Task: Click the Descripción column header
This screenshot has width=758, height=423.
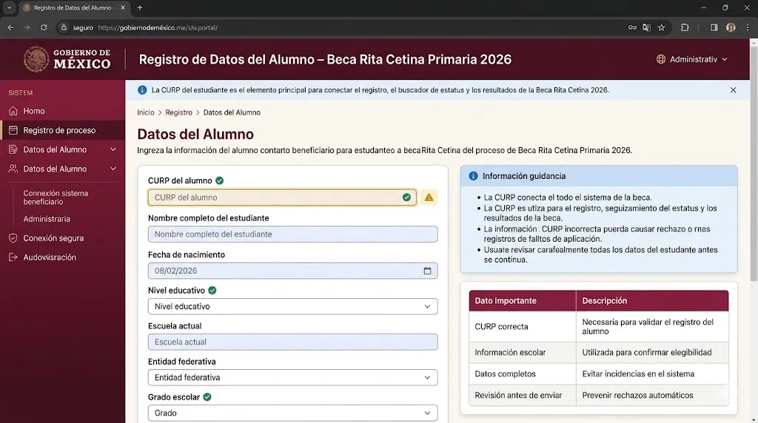Action: click(x=652, y=301)
